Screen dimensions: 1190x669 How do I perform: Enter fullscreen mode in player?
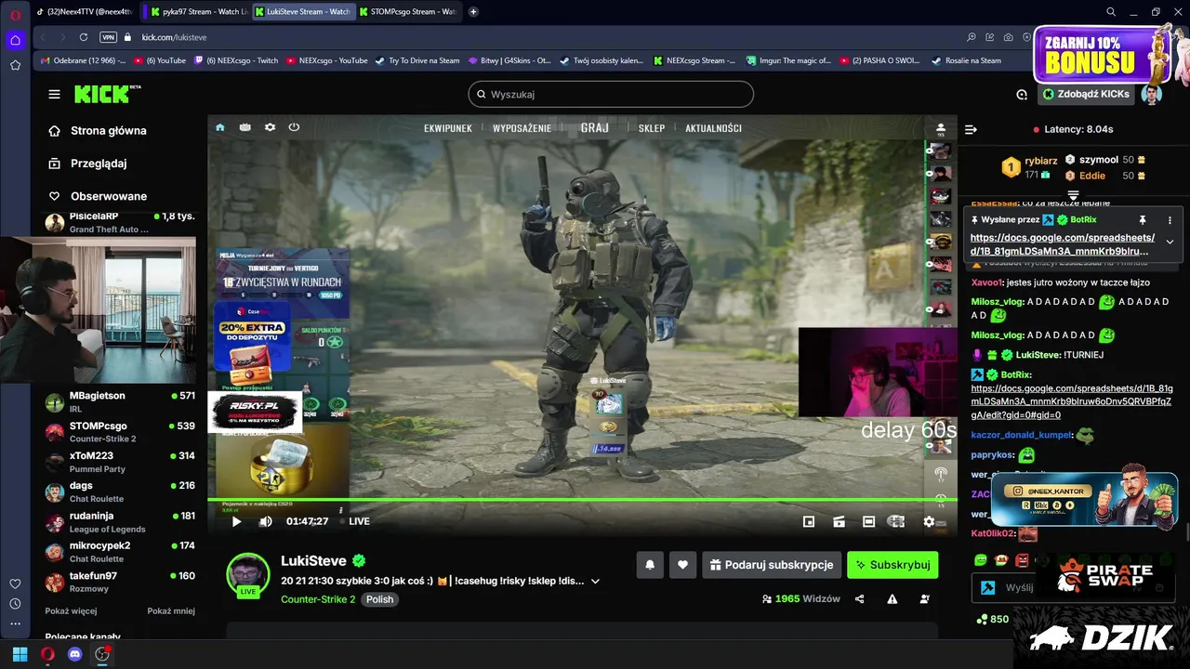tap(897, 522)
